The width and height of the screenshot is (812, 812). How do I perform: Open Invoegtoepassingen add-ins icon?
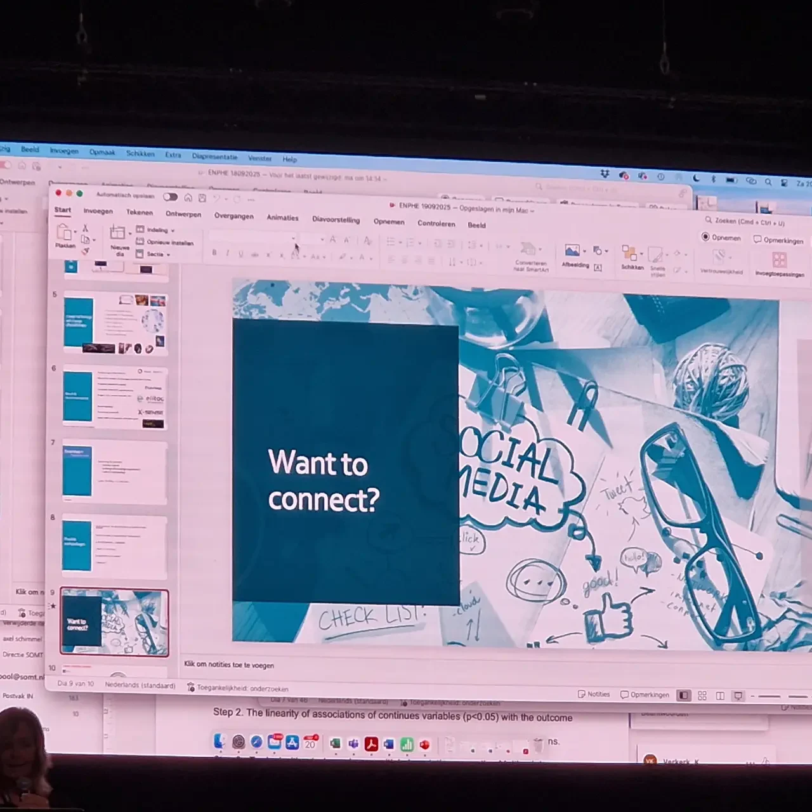click(x=779, y=261)
